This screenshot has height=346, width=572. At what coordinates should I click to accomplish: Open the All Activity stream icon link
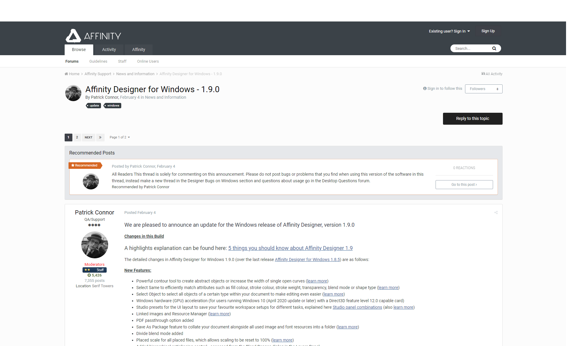(x=483, y=74)
